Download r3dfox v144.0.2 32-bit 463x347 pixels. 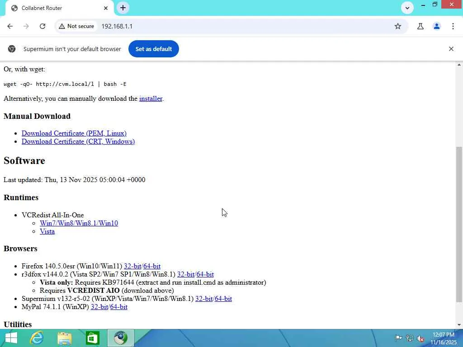tap(186, 274)
